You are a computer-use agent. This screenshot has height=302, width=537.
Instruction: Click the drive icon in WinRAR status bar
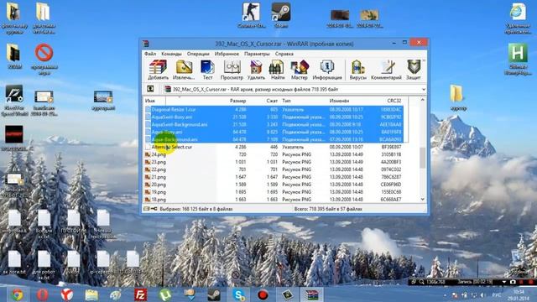click(147, 209)
